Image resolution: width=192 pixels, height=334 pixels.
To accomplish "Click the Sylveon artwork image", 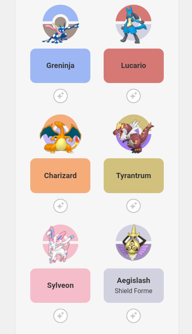I will pos(61,244).
